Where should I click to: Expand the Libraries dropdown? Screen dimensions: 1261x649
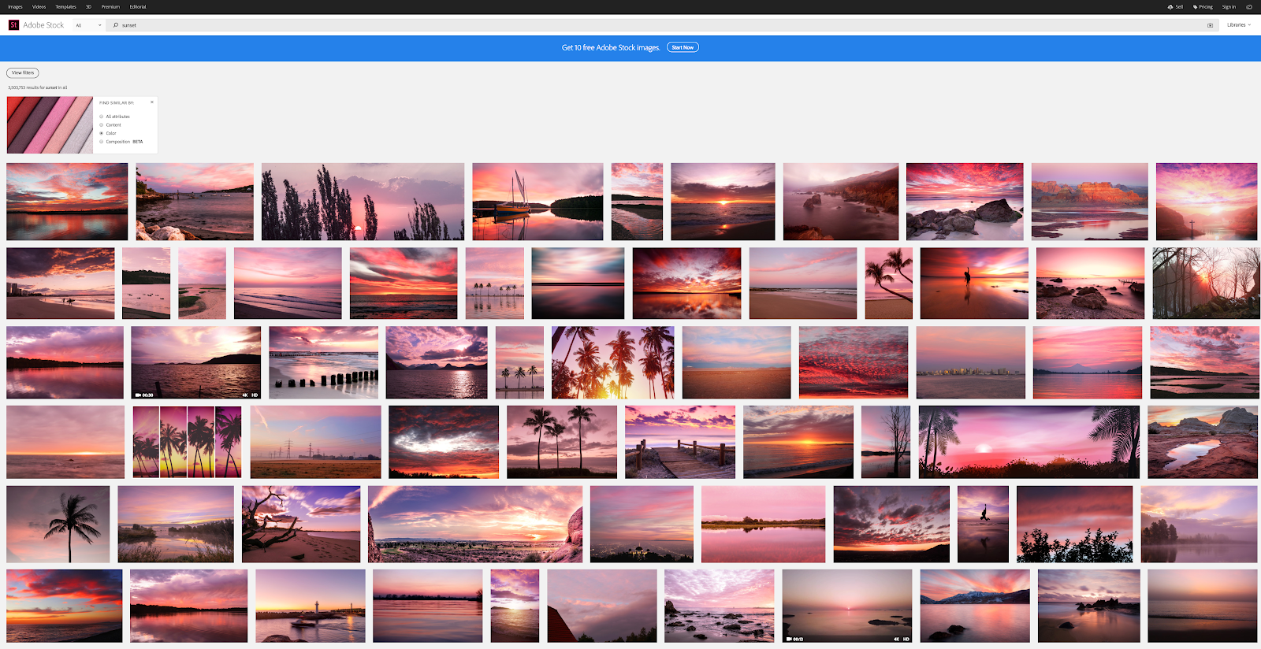pyautogui.click(x=1239, y=25)
